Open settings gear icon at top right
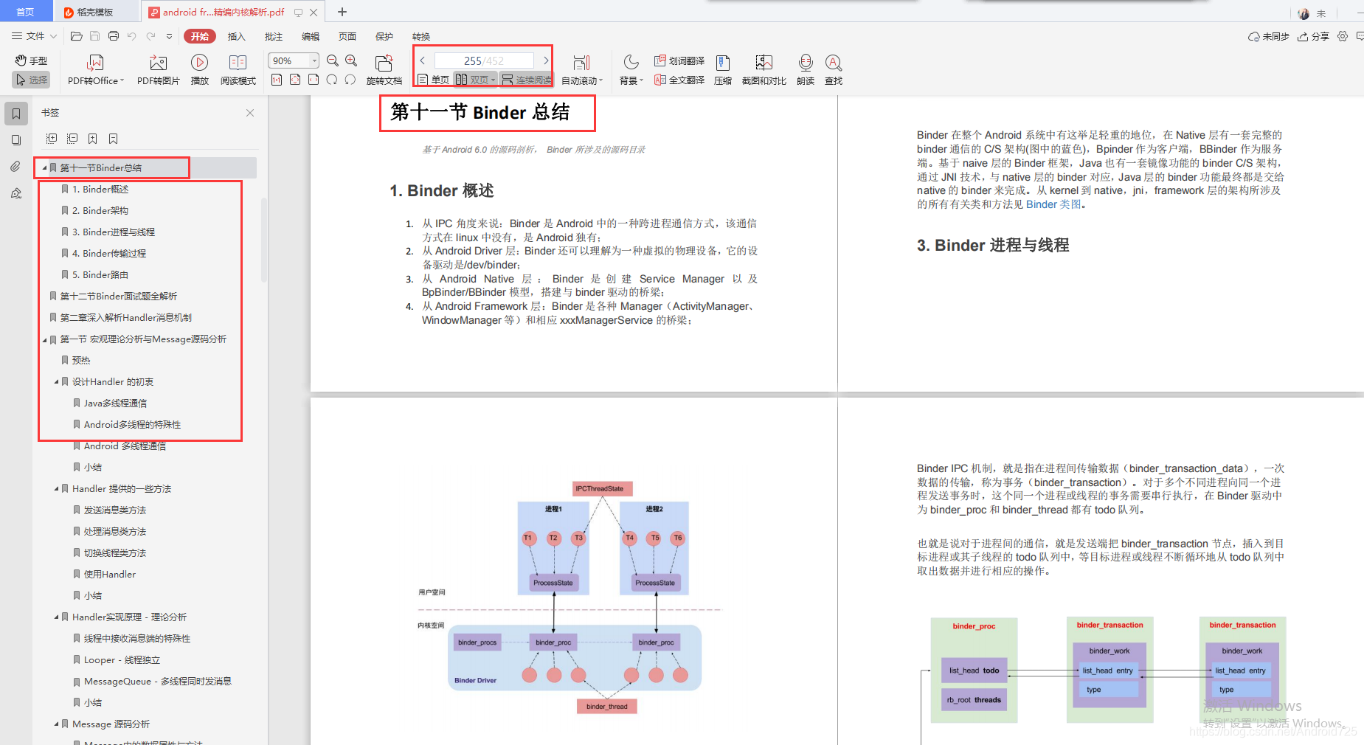This screenshot has width=1364, height=745. coord(1343,36)
